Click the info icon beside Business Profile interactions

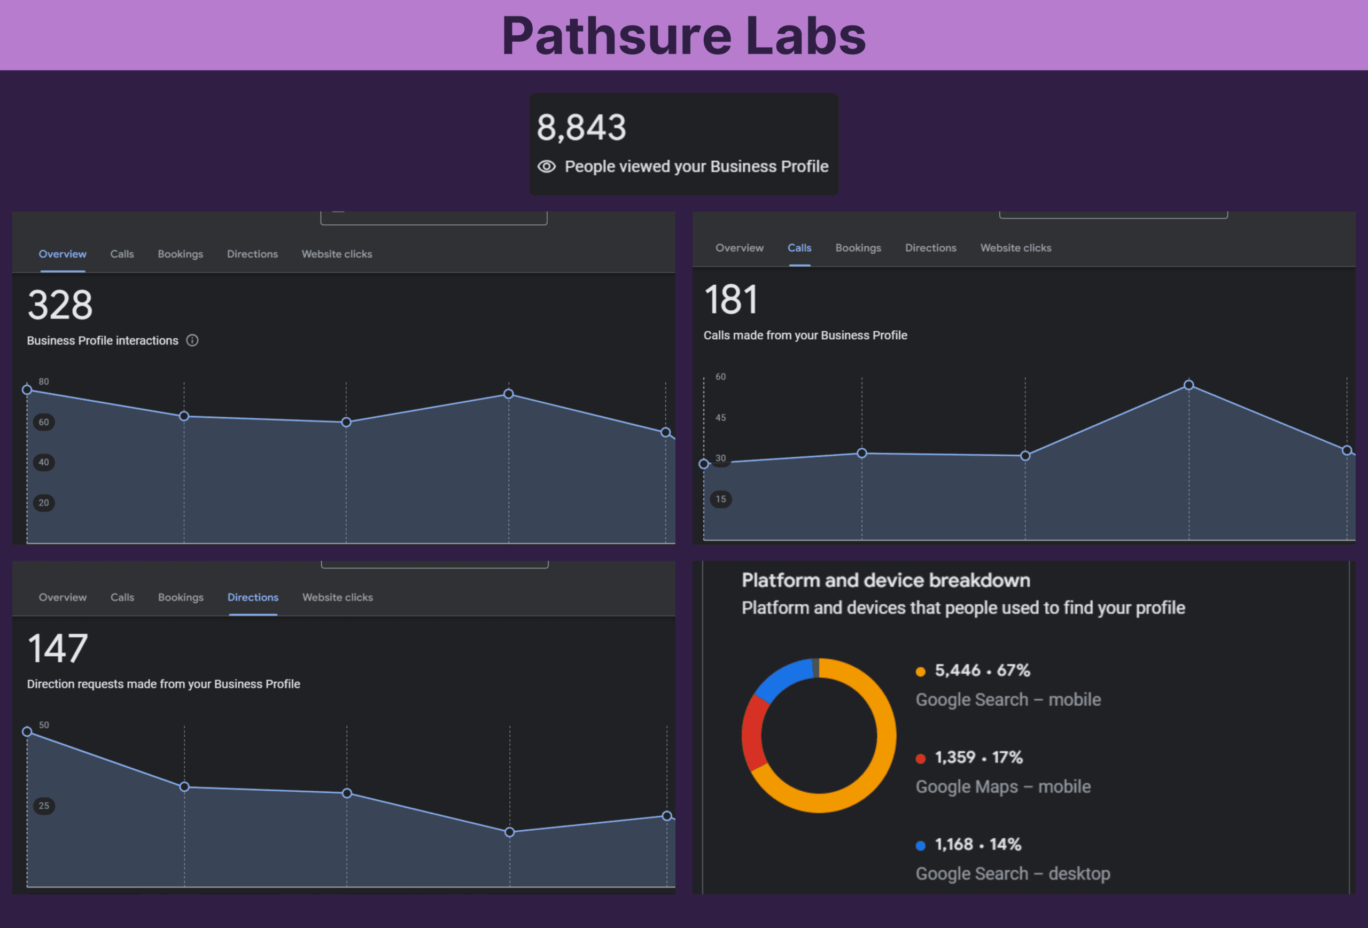click(x=192, y=340)
